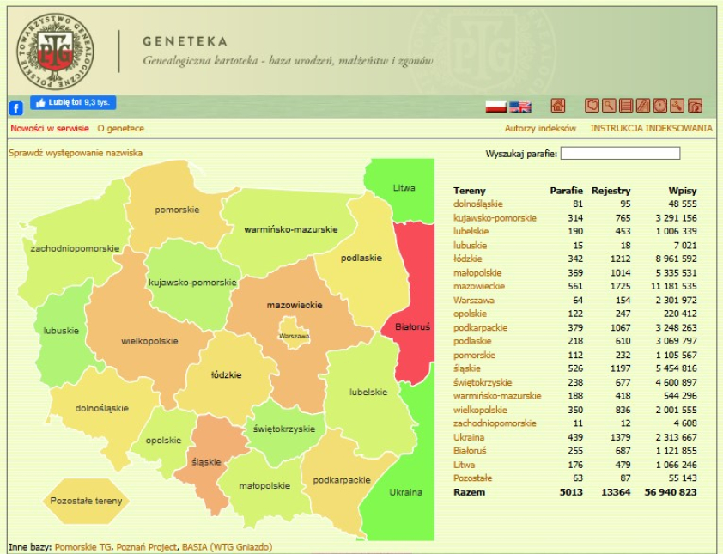Viewport: 723px width, 554px height.
Task: Open Autorzy indeksów page
Action: pos(540,128)
